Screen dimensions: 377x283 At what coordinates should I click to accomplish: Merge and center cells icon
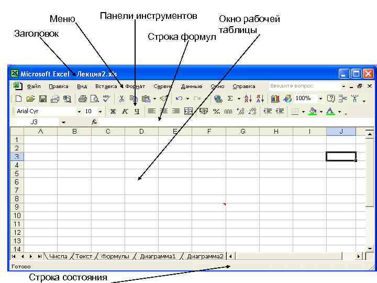pyautogui.click(x=188, y=111)
